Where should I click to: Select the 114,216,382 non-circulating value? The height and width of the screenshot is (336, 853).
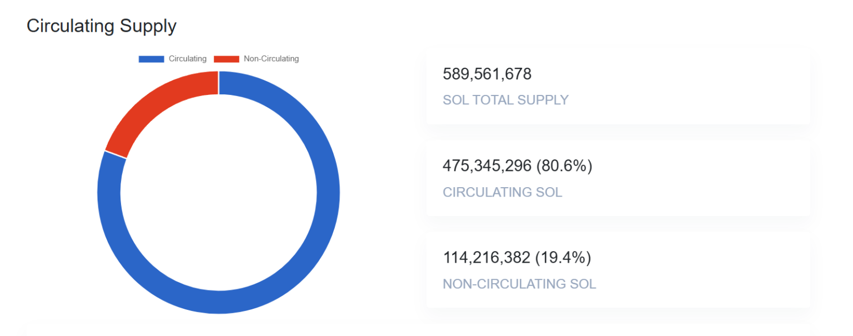coord(486,258)
